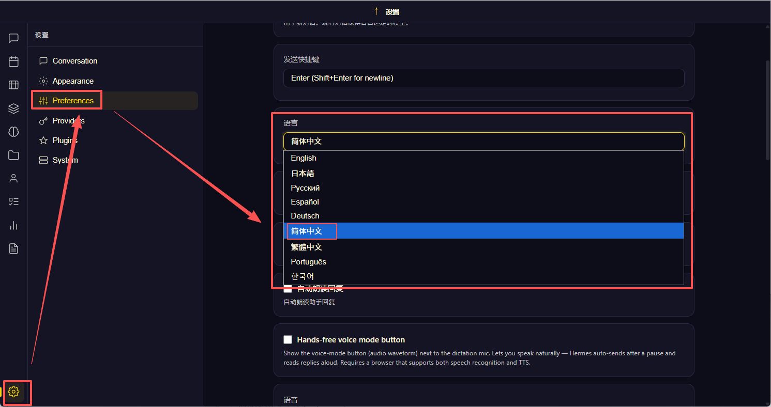Choose Deutsch from the language list
771x407 pixels.
[x=483, y=216]
